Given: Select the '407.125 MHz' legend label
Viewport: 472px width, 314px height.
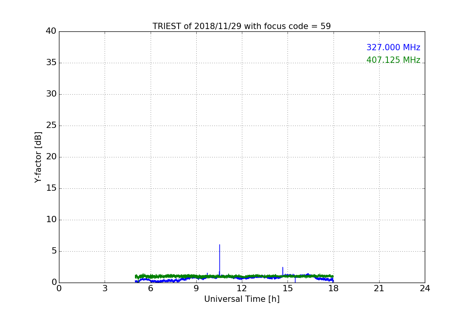Looking at the screenshot, I should click(x=393, y=60).
